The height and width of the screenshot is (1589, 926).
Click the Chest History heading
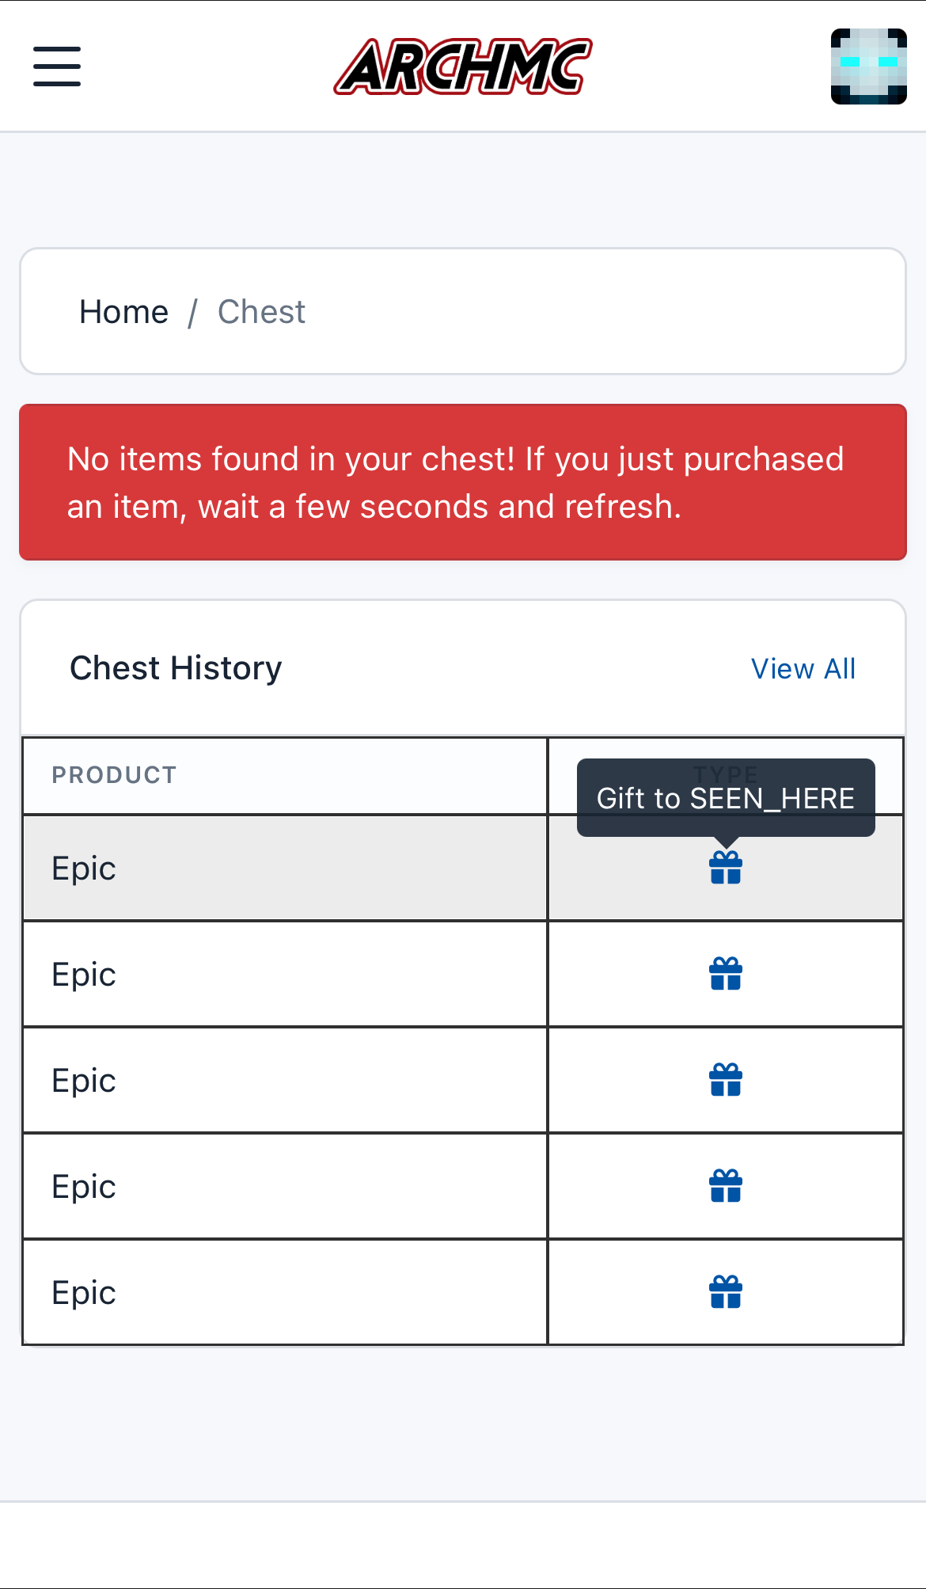(176, 668)
